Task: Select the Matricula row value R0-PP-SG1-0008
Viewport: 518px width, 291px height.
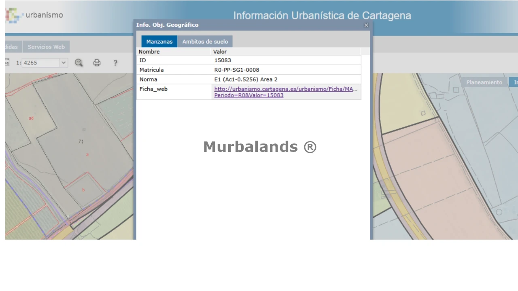Action: click(x=237, y=70)
